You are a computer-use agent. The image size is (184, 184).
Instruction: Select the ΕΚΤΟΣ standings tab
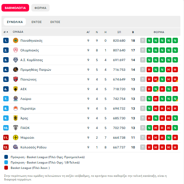55,22
